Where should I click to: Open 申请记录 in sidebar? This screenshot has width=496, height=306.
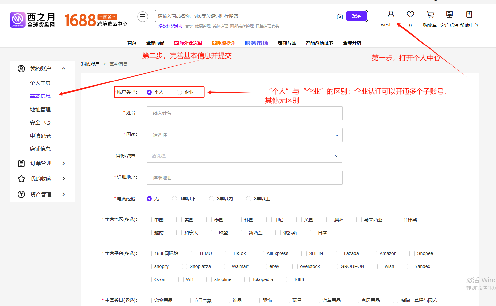[x=40, y=135]
